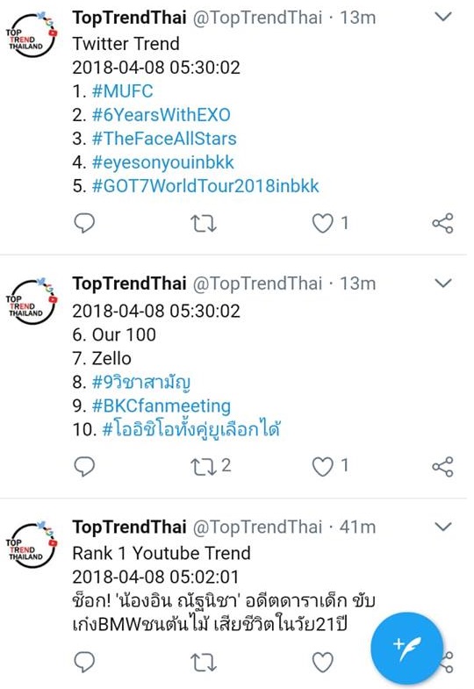Reply to the #MUFC Twitter Trend tweet
474x689 pixels.
point(84,223)
